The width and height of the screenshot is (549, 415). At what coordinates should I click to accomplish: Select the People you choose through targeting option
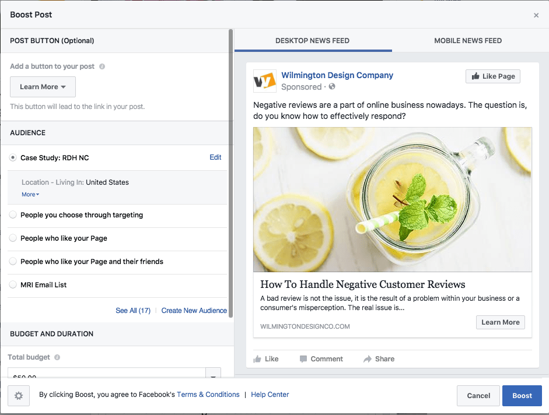[x=13, y=215]
